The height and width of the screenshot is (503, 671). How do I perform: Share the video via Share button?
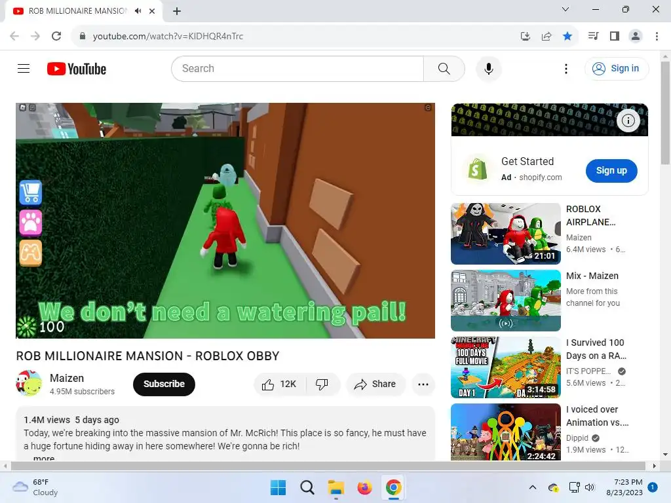[x=375, y=384]
